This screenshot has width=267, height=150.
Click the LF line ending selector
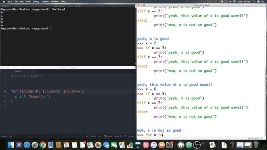coord(87,136)
